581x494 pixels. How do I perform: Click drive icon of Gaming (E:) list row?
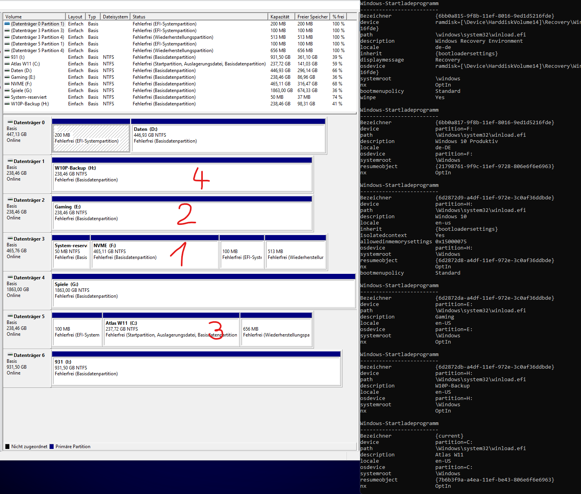point(7,77)
